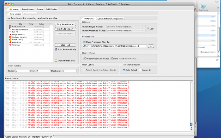Viewport: 221px width, 138px height.
Task: Click the Status column header
Action: [x=41, y=24]
